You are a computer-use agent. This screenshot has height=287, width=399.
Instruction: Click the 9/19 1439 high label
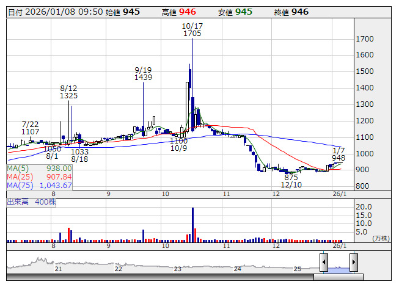pos(143,74)
